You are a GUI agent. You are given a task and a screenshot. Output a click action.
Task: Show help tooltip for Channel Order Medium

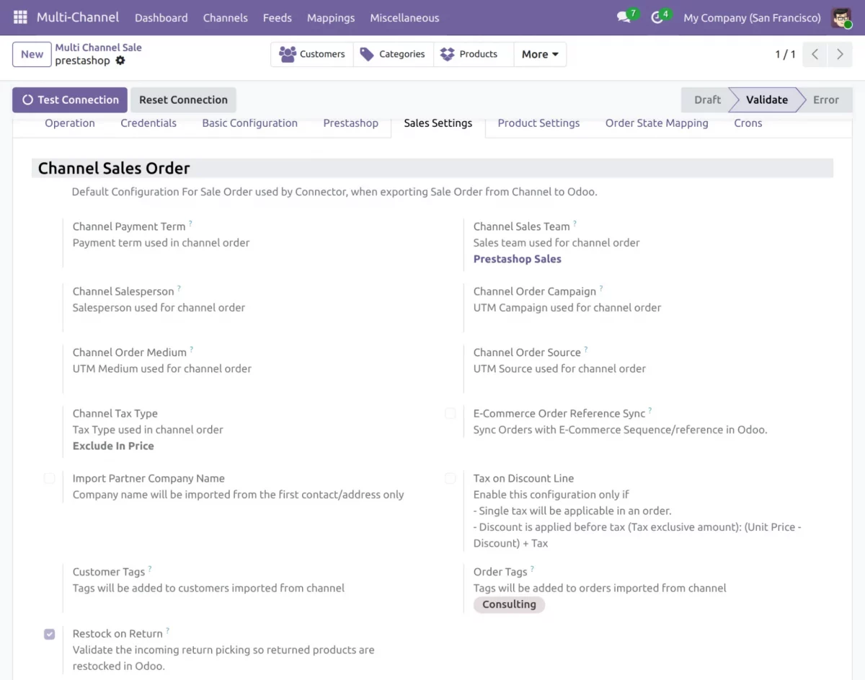(x=191, y=350)
